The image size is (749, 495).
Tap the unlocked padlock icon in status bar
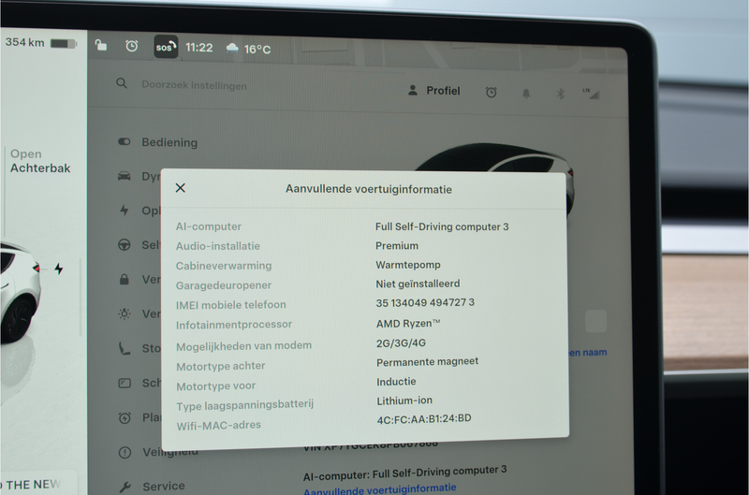click(x=101, y=45)
